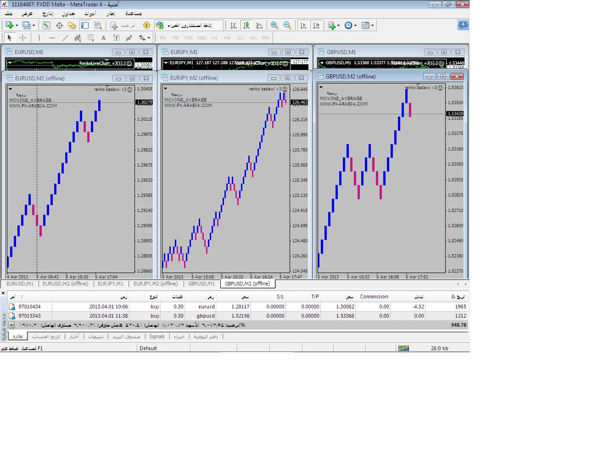593x458 pixels.
Task: Zoom in on the chart
Action: (x=274, y=25)
